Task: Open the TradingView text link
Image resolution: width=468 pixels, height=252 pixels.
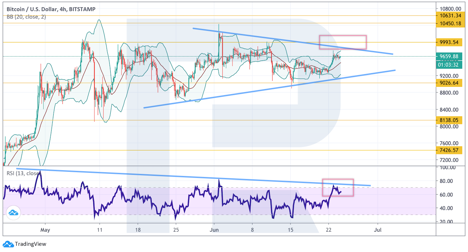Action: [31, 244]
